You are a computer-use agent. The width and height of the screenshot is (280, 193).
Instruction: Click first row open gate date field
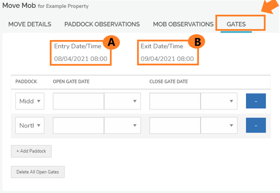click(78, 101)
